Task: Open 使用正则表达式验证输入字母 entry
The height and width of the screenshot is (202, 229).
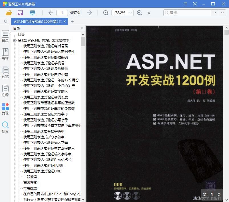Action: (x=46, y=143)
